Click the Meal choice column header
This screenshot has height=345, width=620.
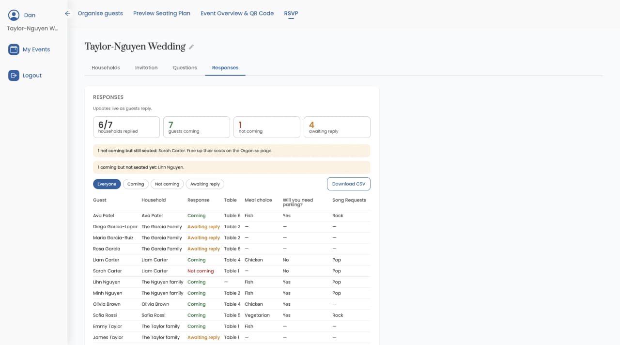tap(258, 200)
